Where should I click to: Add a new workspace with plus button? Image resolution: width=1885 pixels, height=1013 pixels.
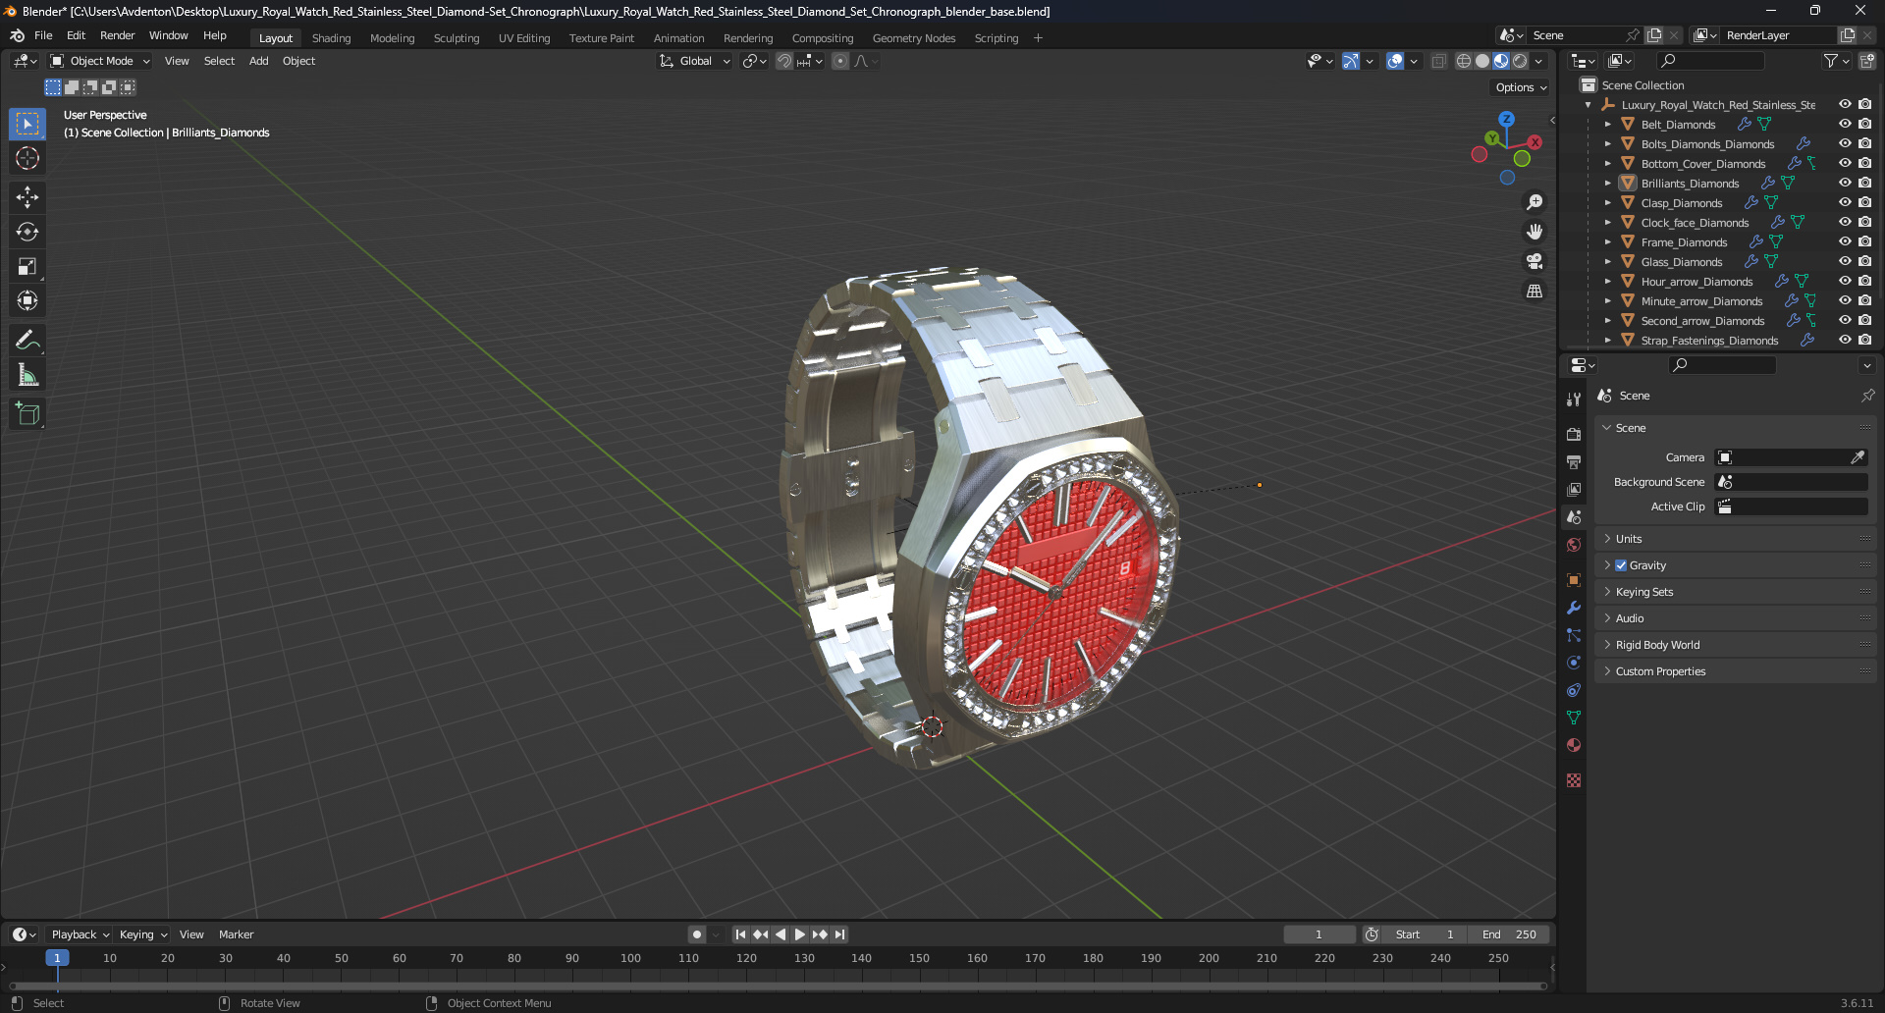pos(1038,38)
